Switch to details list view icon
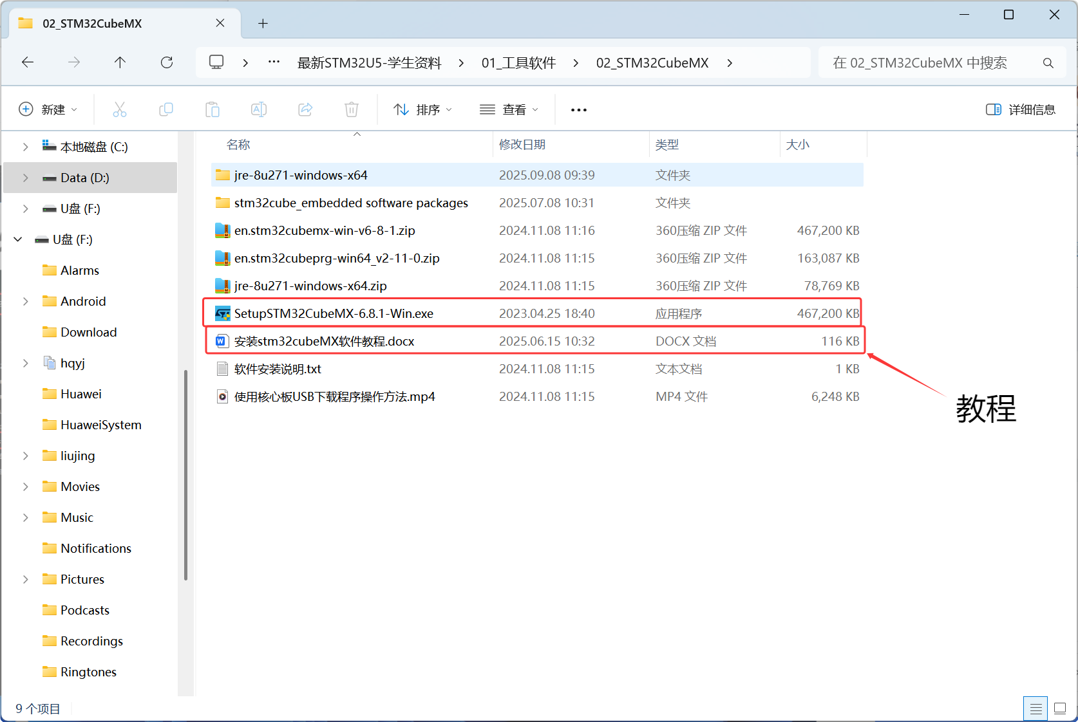Viewport: 1078px width, 722px height. (1035, 709)
